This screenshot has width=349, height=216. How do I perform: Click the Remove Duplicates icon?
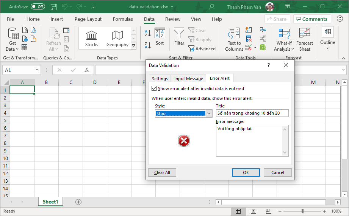coord(249,39)
